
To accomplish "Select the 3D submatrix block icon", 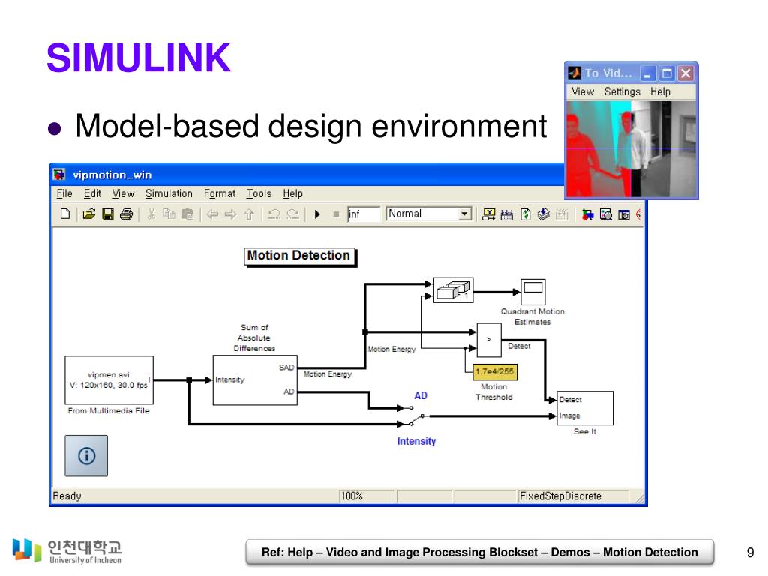I will coord(453,290).
